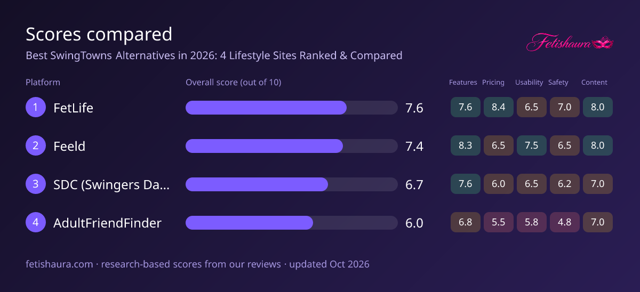Click AdultFriendFinder's Content score chip

[598, 222]
